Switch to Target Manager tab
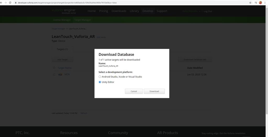The image size is (268, 137). tap(82, 20)
